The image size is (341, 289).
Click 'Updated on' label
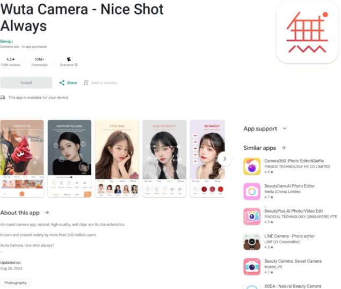pyautogui.click(x=10, y=263)
